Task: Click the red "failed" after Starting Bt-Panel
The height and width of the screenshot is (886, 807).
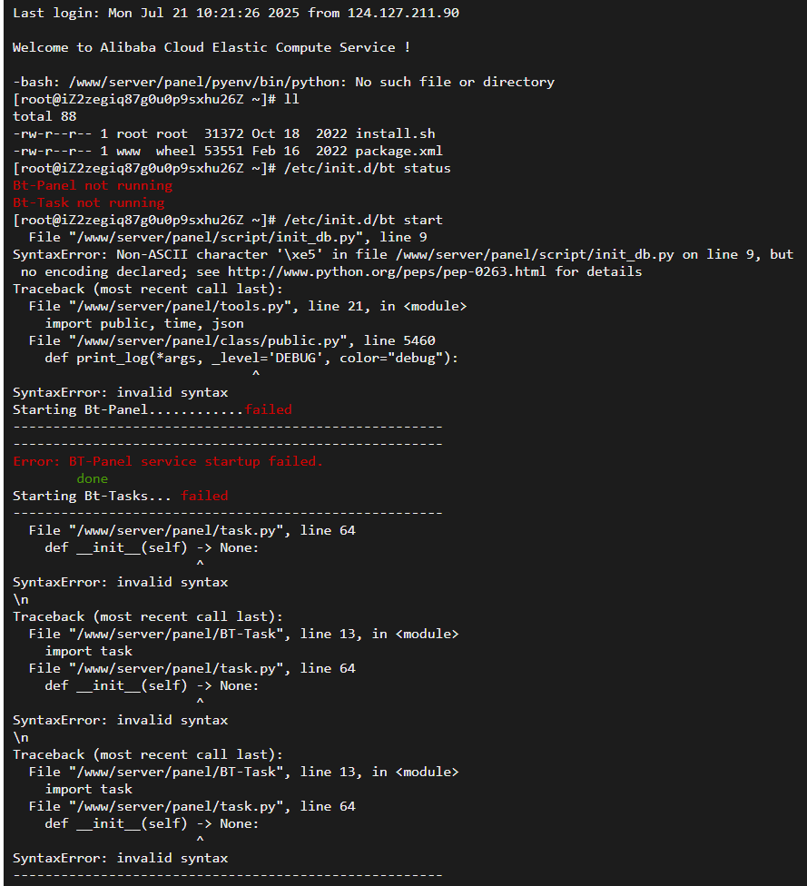Action: pyautogui.click(x=268, y=409)
